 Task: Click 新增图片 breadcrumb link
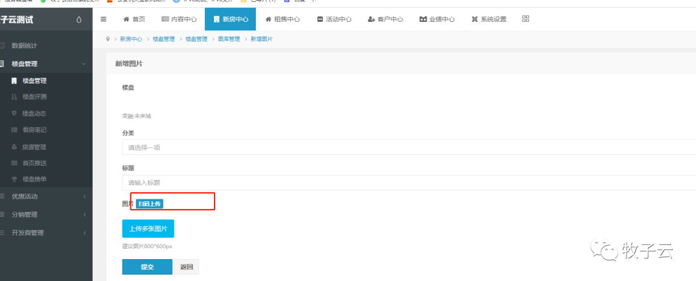coord(262,39)
